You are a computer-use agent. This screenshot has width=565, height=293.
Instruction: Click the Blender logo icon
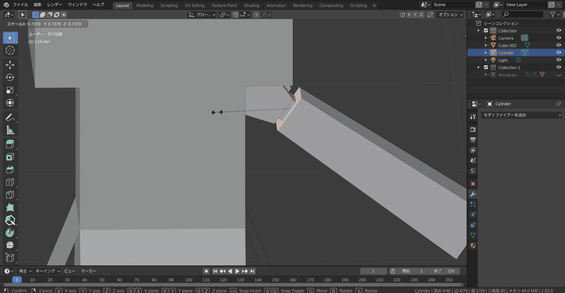(x=7, y=5)
